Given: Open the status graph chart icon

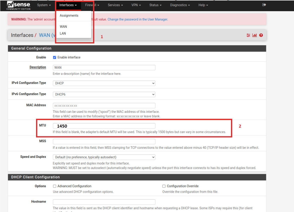Looking at the screenshot, I should [x=255, y=35].
